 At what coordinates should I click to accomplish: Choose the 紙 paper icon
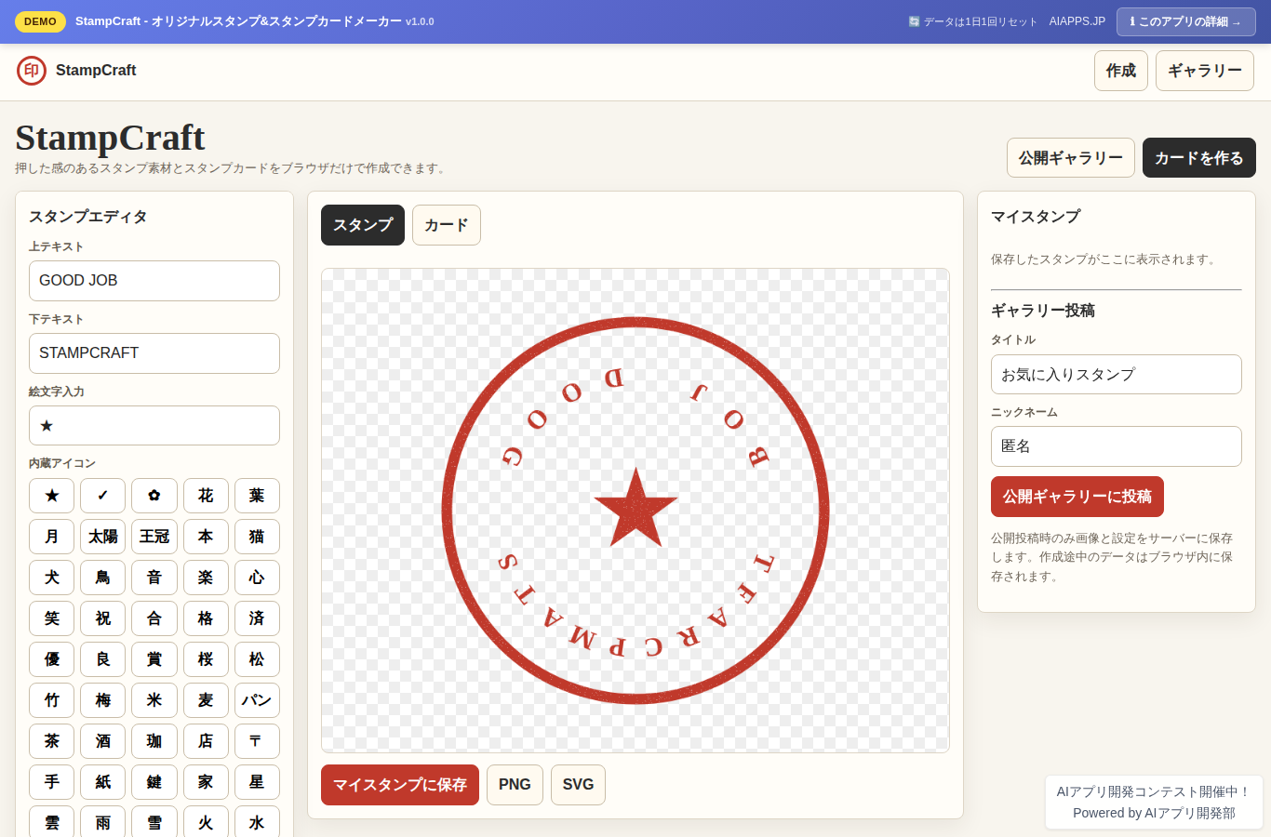click(103, 782)
